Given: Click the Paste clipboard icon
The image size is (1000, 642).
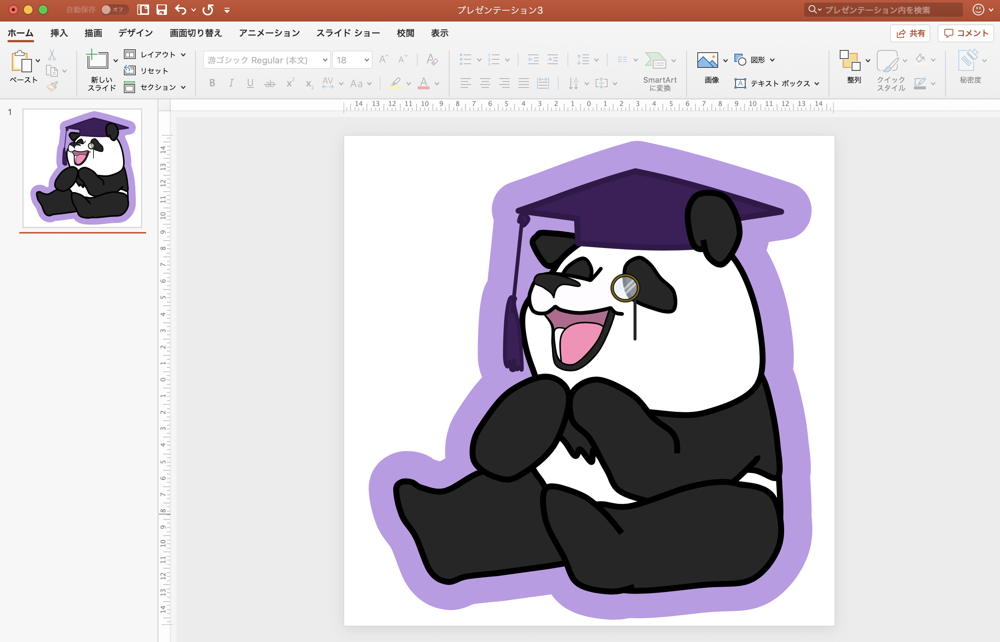Looking at the screenshot, I should coord(21,61).
